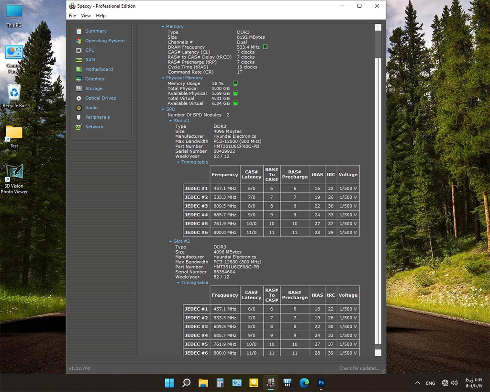Collapse Slot #1 Timing table

pos(178,162)
